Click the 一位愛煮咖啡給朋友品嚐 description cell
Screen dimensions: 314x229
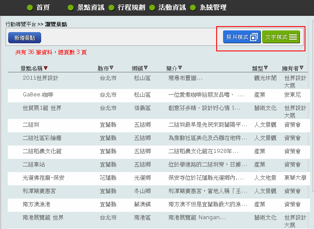206,95
